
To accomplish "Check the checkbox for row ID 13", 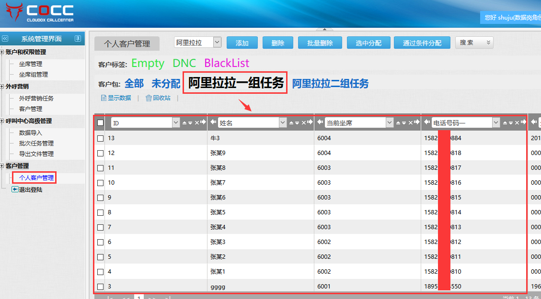I will pyautogui.click(x=100, y=138).
